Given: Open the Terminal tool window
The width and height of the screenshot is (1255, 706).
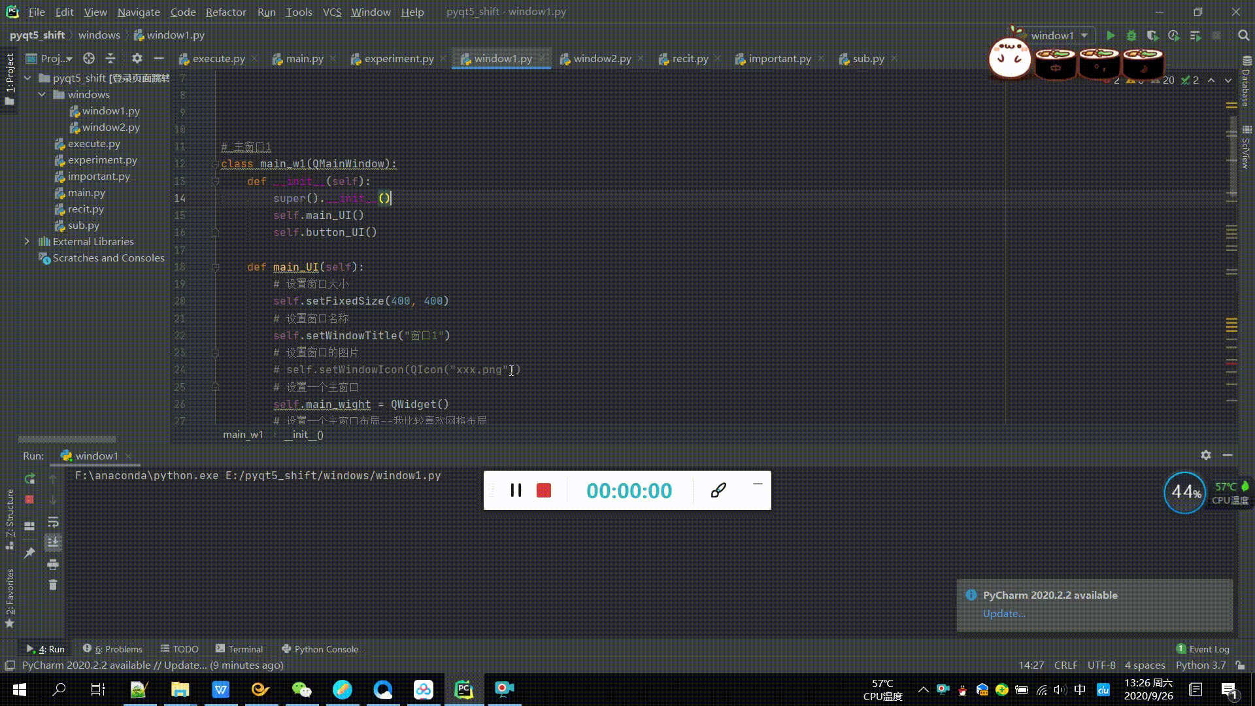Looking at the screenshot, I should click(x=239, y=648).
